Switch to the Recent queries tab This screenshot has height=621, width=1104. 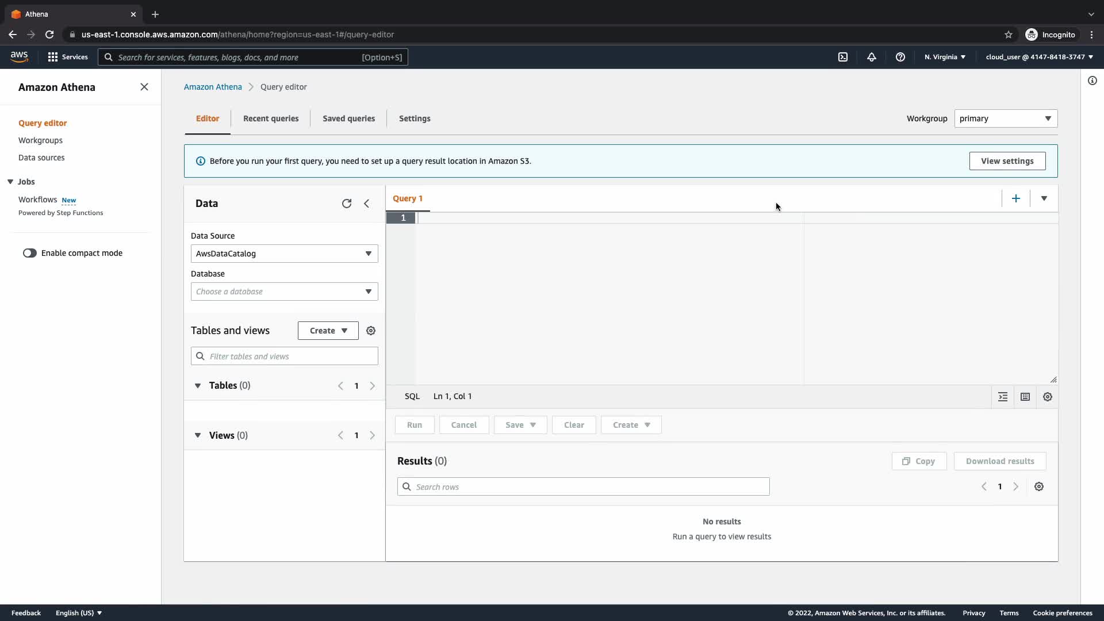point(271,118)
